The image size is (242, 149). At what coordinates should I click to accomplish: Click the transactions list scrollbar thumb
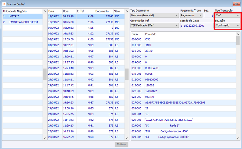[x=127, y=74]
